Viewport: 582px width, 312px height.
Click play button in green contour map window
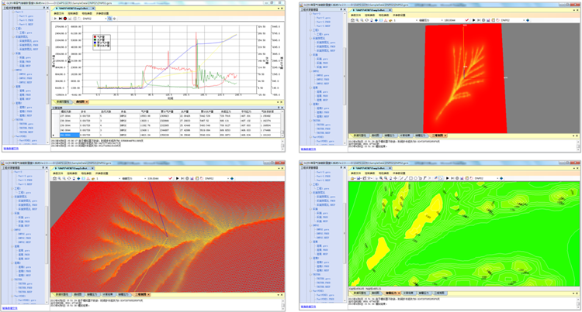(x=447, y=178)
